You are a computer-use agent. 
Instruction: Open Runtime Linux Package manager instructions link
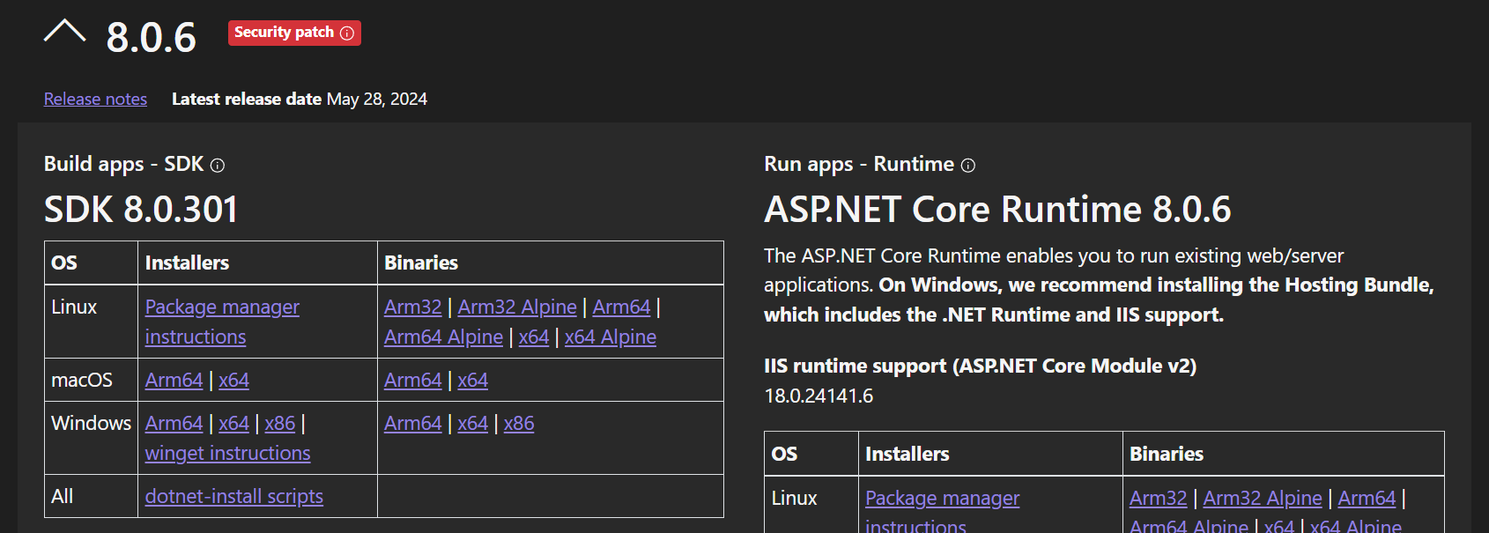coord(942,512)
